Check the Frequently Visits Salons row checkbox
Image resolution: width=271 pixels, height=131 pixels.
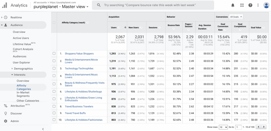pos(54,84)
